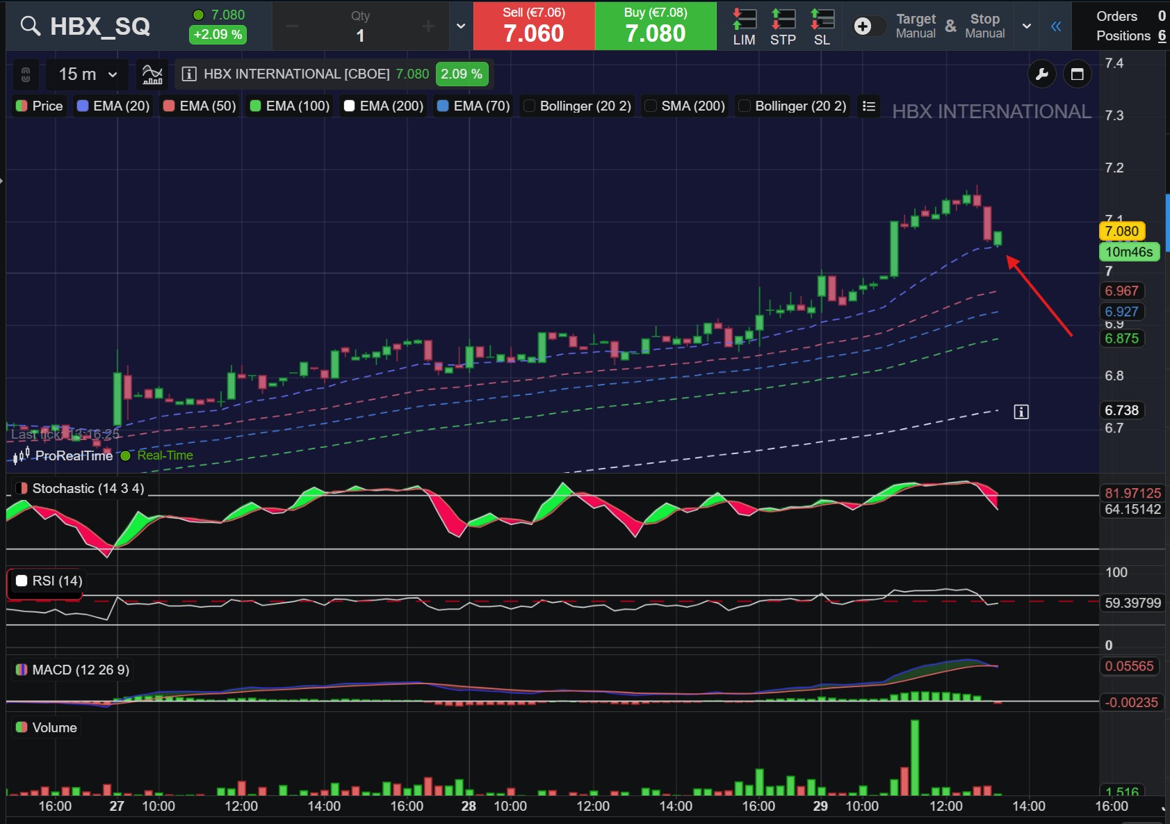Open the Positions count link
The height and width of the screenshot is (824, 1170).
click(x=1162, y=35)
